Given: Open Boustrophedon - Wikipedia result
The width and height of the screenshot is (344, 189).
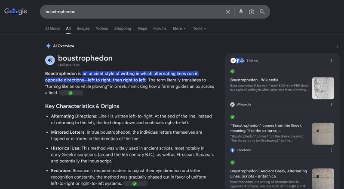Looking at the screenshot, I should 254,80.
